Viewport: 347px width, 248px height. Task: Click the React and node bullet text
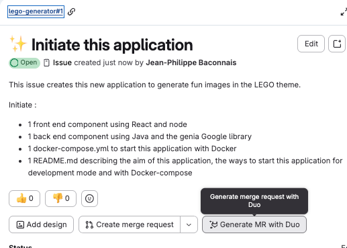[107, 124]
